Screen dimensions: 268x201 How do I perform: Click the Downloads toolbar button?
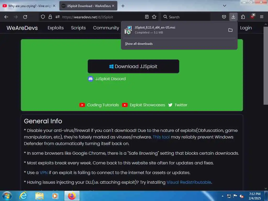click(x=233, y=17)
